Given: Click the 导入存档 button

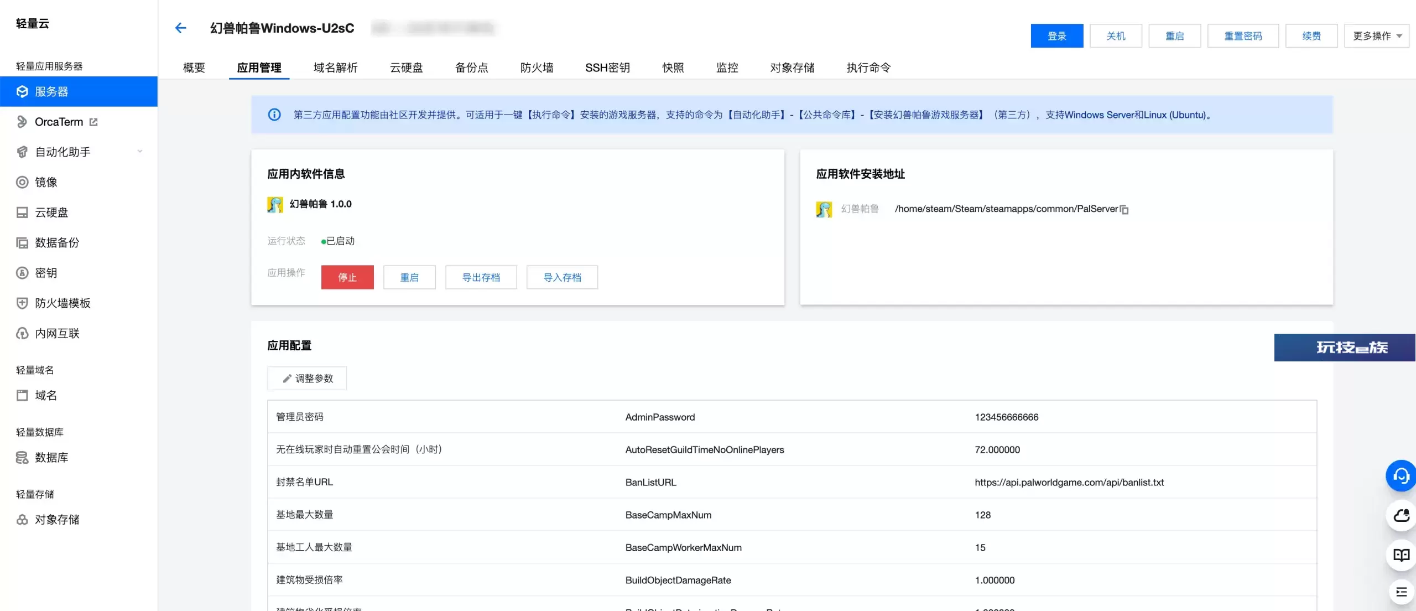Looking at the screenshot, I should (x=562, y=277).
